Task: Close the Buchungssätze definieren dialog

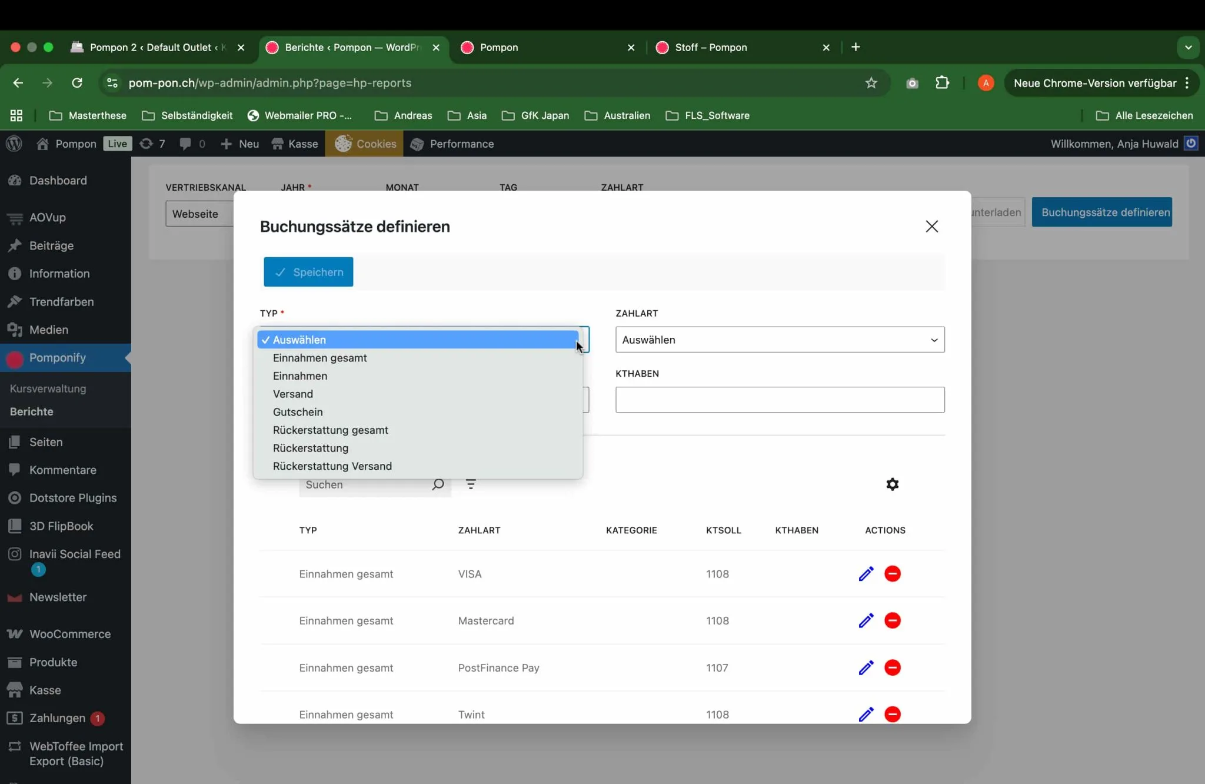Action: (x=931, y=227)
